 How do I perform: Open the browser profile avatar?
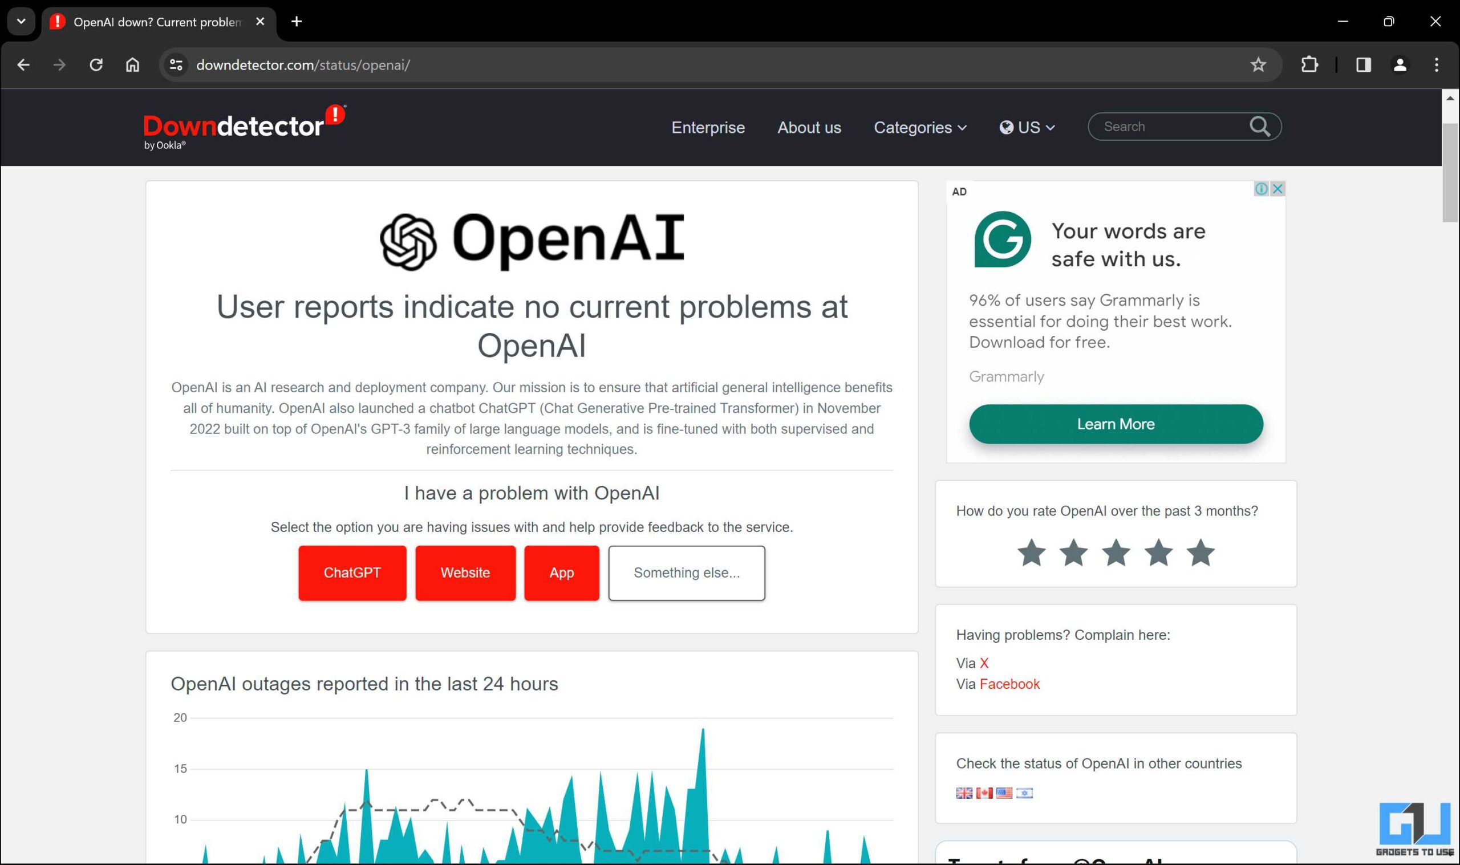point(1400,64)
